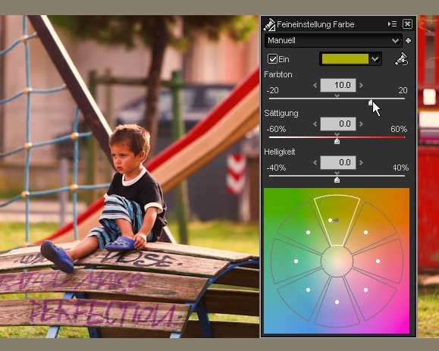Click the Farbton value field showing 10.0

click(x=338, y=85)
